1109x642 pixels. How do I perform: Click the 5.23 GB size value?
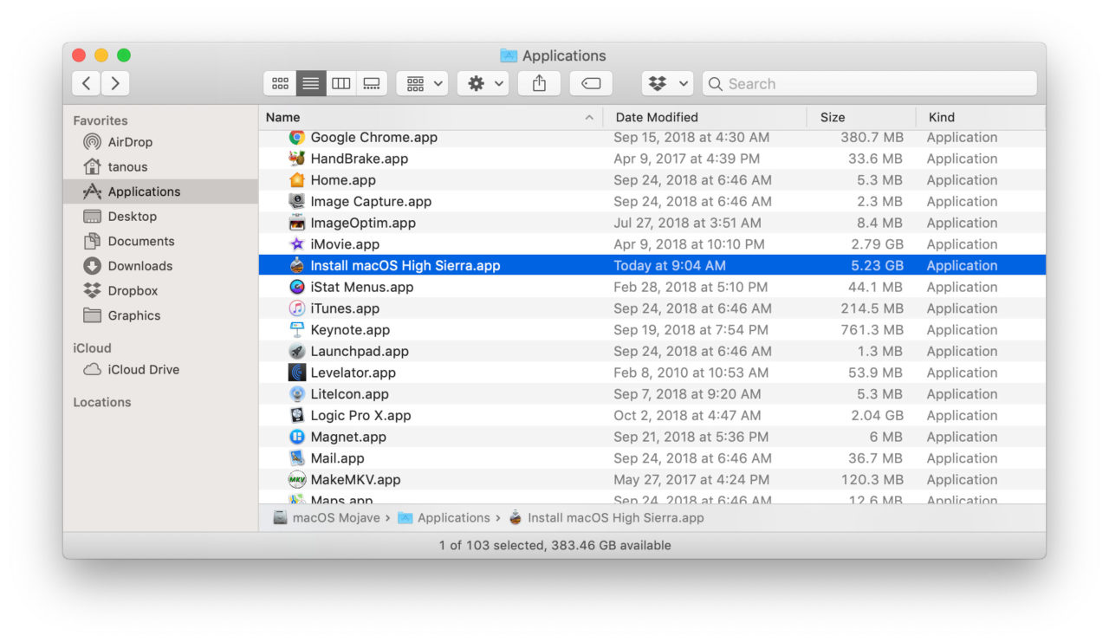[x=877, y=265]
